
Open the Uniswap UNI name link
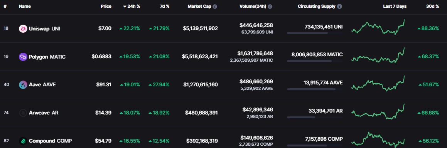pyautogui.click(x=44, y=29)
